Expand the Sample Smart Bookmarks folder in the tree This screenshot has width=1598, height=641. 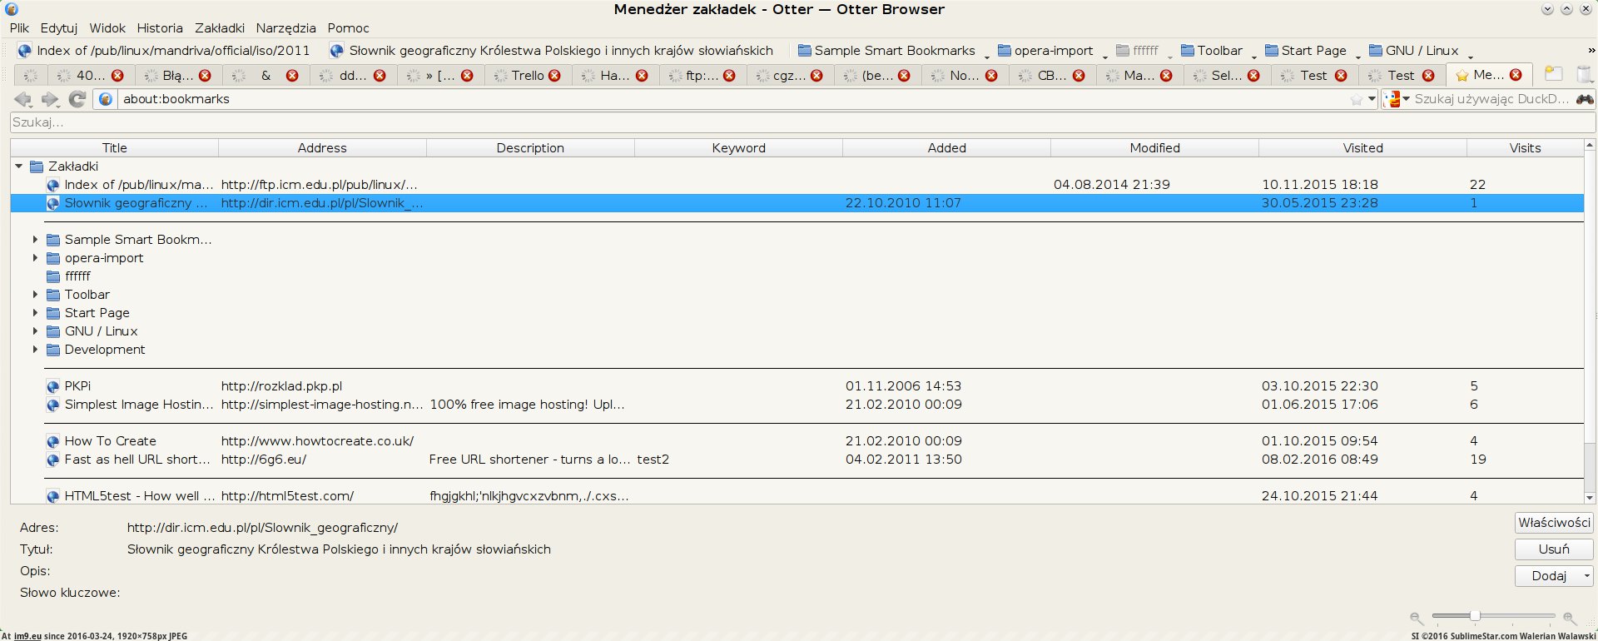coord(35,240)
